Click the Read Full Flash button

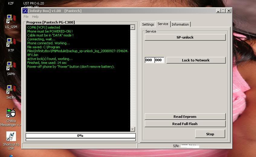[185, 124]
